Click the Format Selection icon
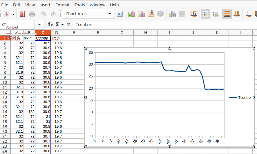Image resolution: width=257 pixels, height=154 pixels. point(120,14)
